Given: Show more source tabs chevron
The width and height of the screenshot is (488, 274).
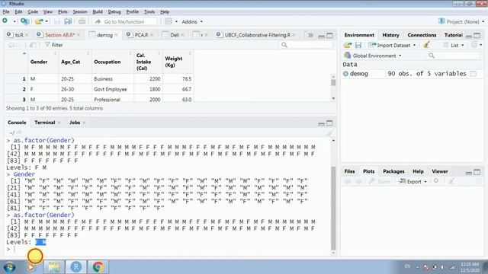Looking at the screenshot, I should click(x=310, y=35).
